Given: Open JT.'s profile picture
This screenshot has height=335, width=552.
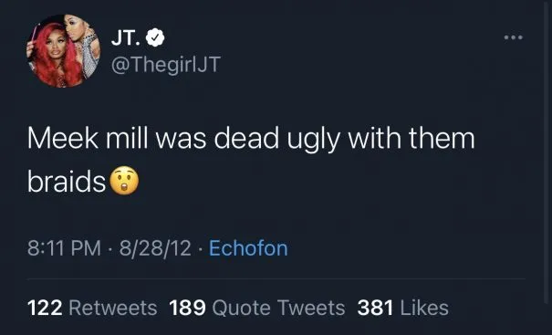Looking at the screenshot, I should coord(63,51).
